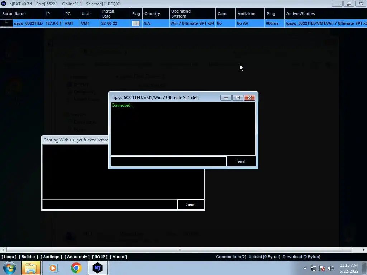The image size is (367, 275).
Task: Click the Screen column header
Action: point(6,14)
